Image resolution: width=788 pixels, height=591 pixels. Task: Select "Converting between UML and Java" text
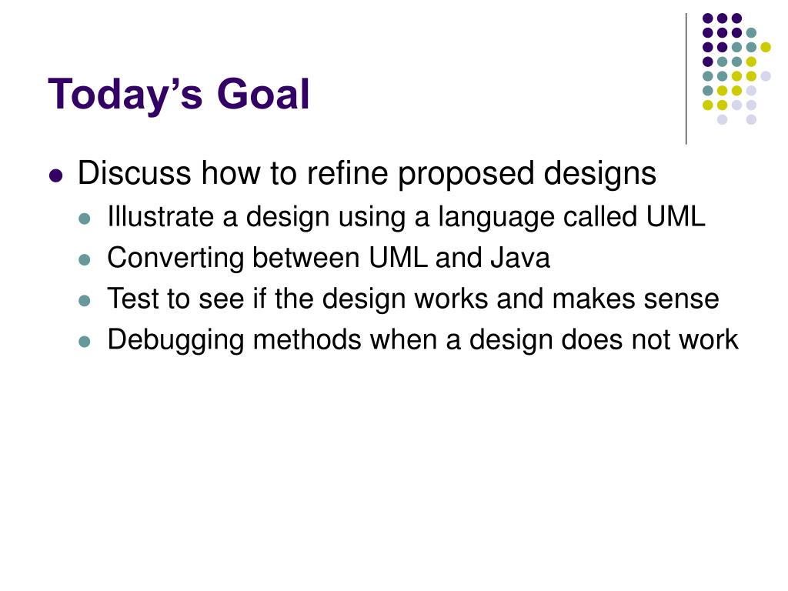(329, 258)
